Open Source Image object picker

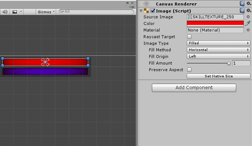coord(248,17)
